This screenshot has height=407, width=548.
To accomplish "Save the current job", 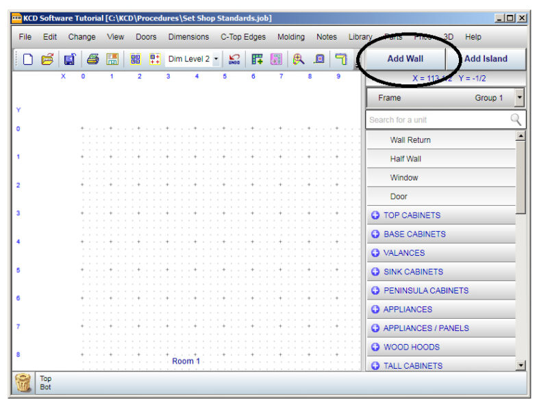I will tap(70, 60).
